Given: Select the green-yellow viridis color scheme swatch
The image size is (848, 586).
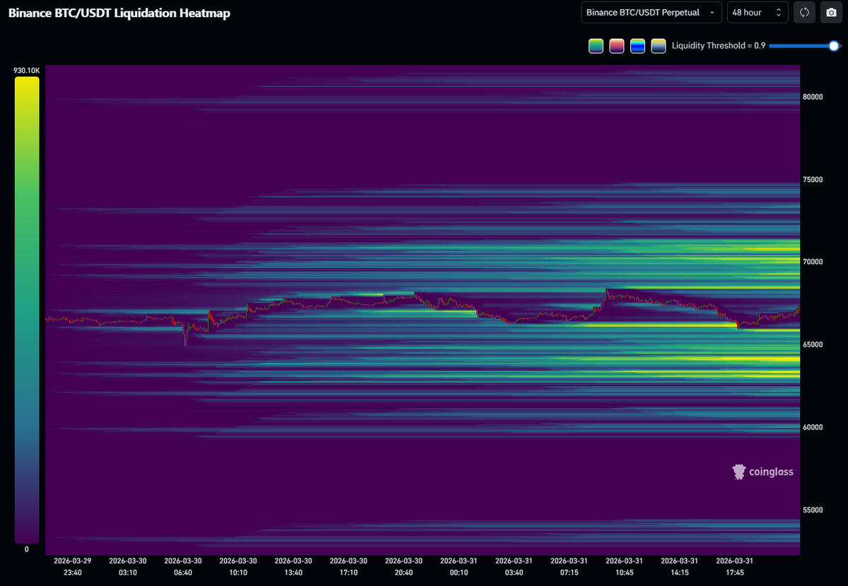Looking at the screenshot, I should (x=596, y=46).
